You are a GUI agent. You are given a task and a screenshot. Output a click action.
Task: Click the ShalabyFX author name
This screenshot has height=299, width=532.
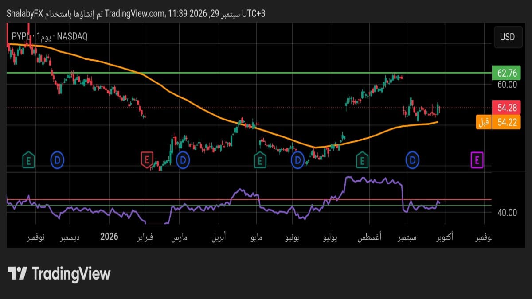coord(24,14)
